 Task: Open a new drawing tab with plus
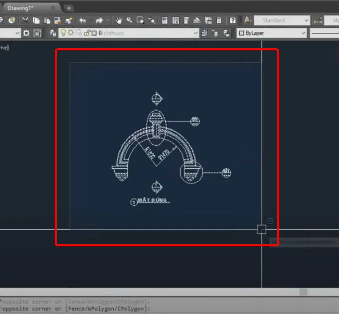click(x=69, y=8)
